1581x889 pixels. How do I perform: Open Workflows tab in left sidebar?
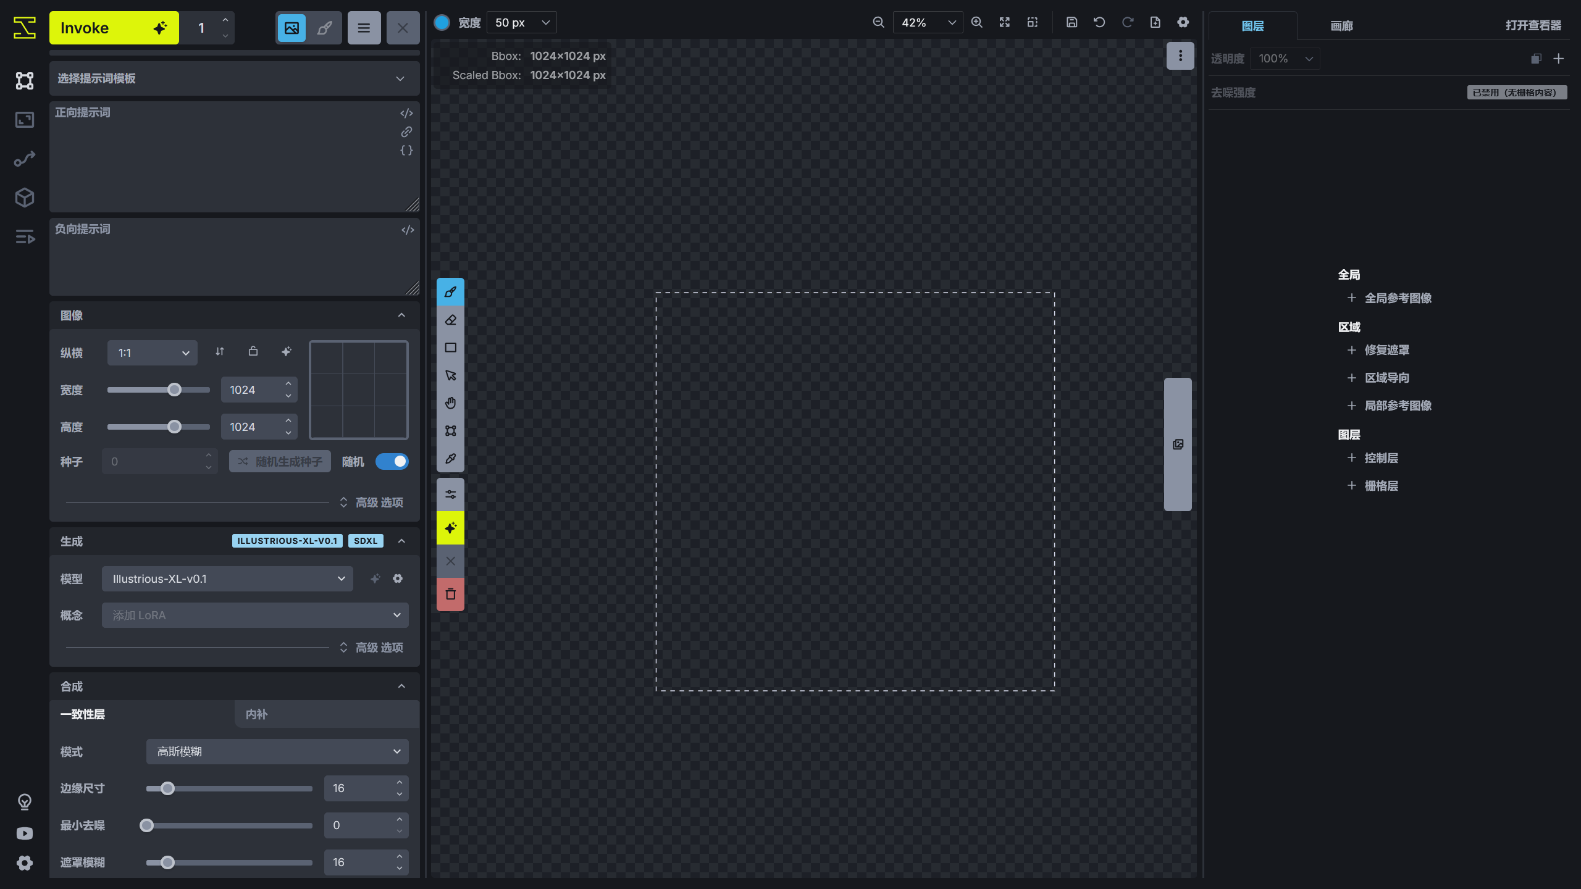point(25,159)
